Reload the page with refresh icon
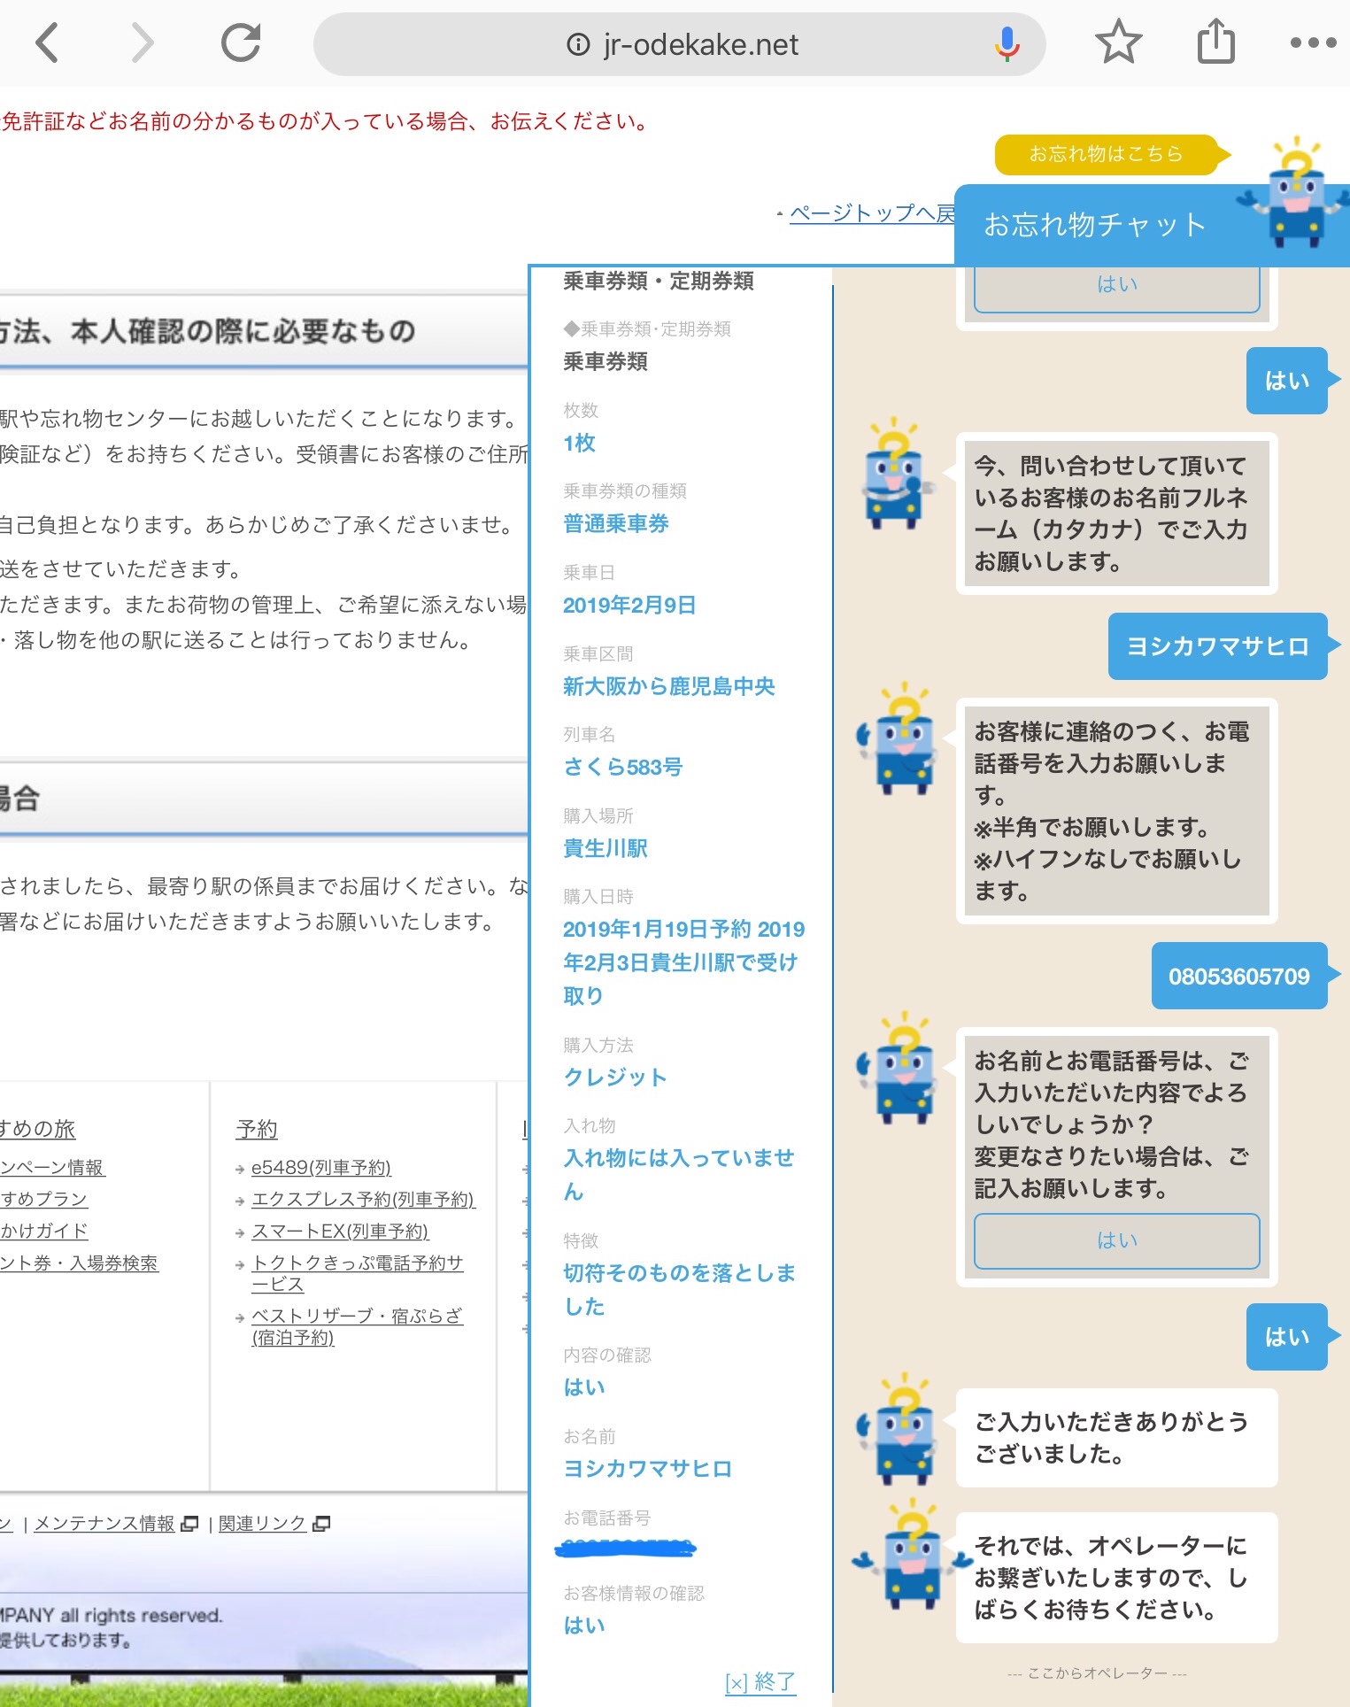This screenshot has width=1350, height=1707. [x=240, y=43]
